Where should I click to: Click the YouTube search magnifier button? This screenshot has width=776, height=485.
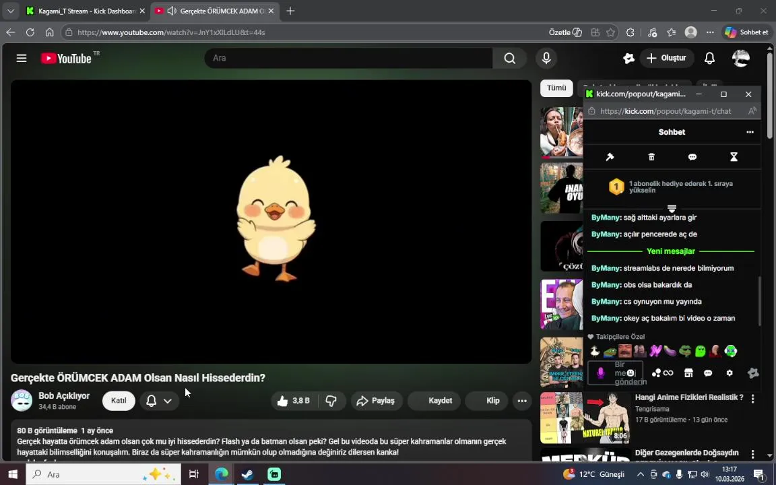pos(510,59)
